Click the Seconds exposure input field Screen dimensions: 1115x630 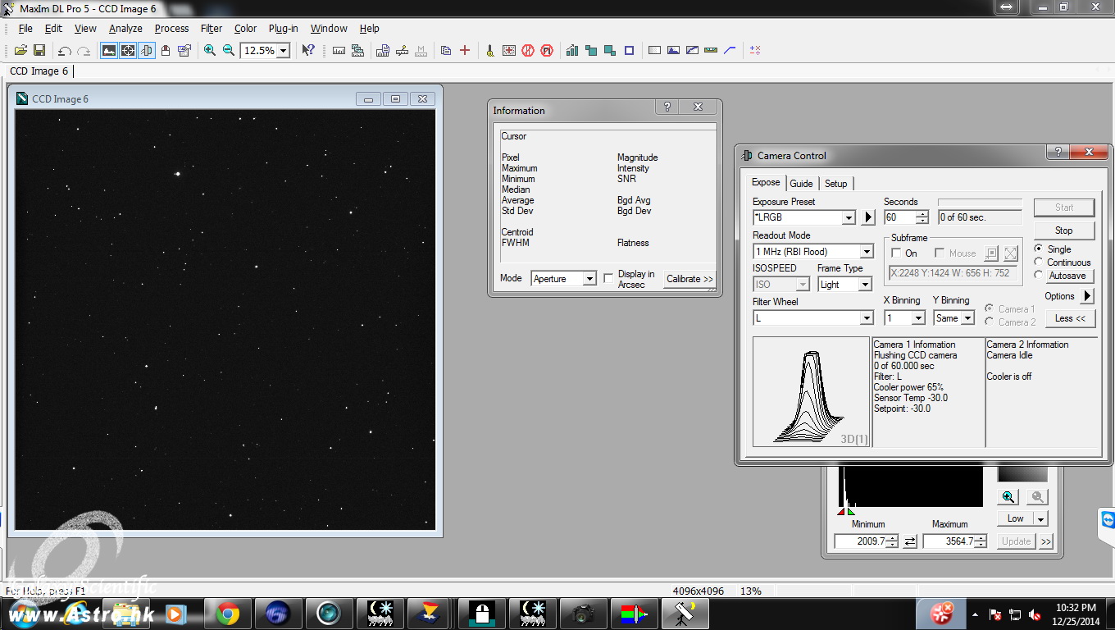coord(899,217)
